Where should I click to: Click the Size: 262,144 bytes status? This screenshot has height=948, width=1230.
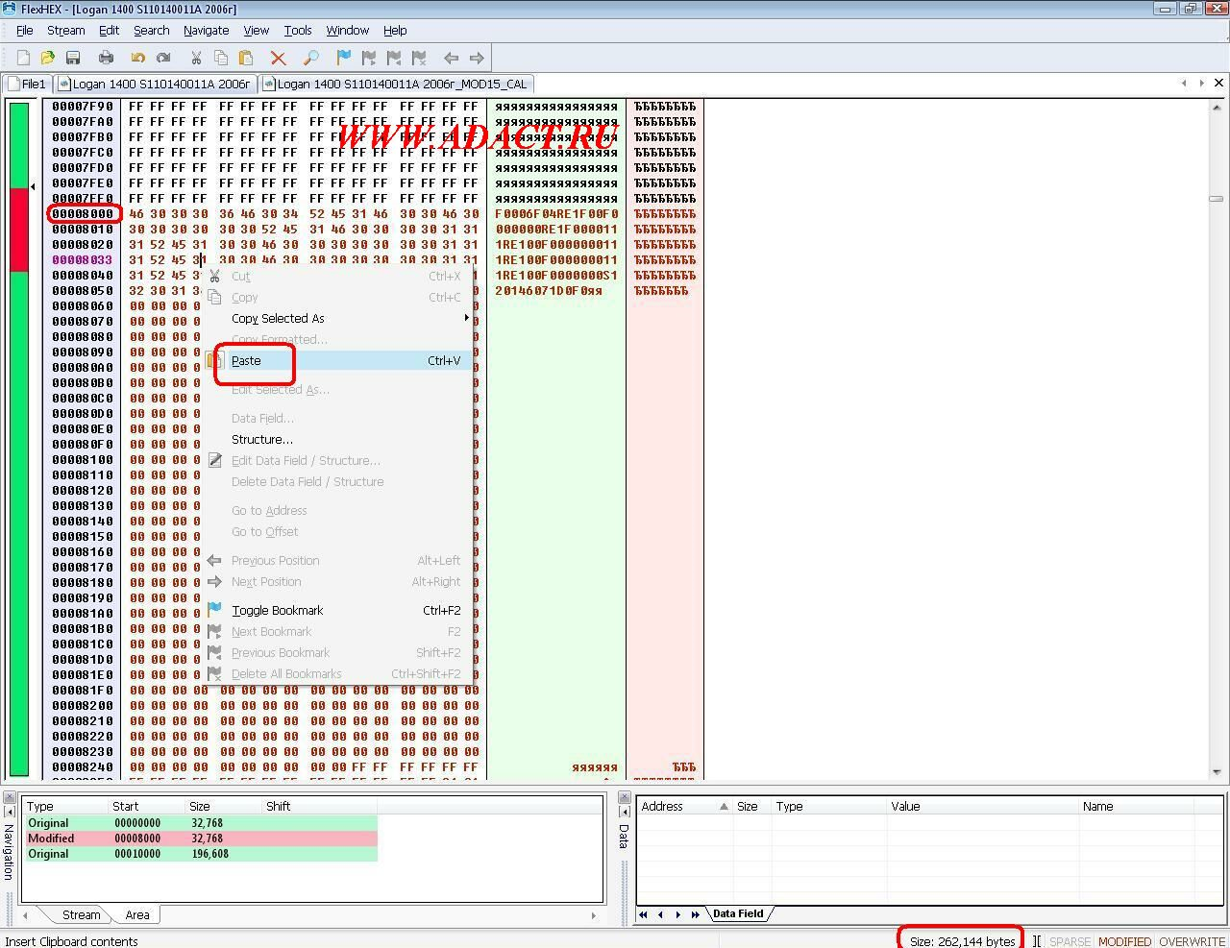962,941
